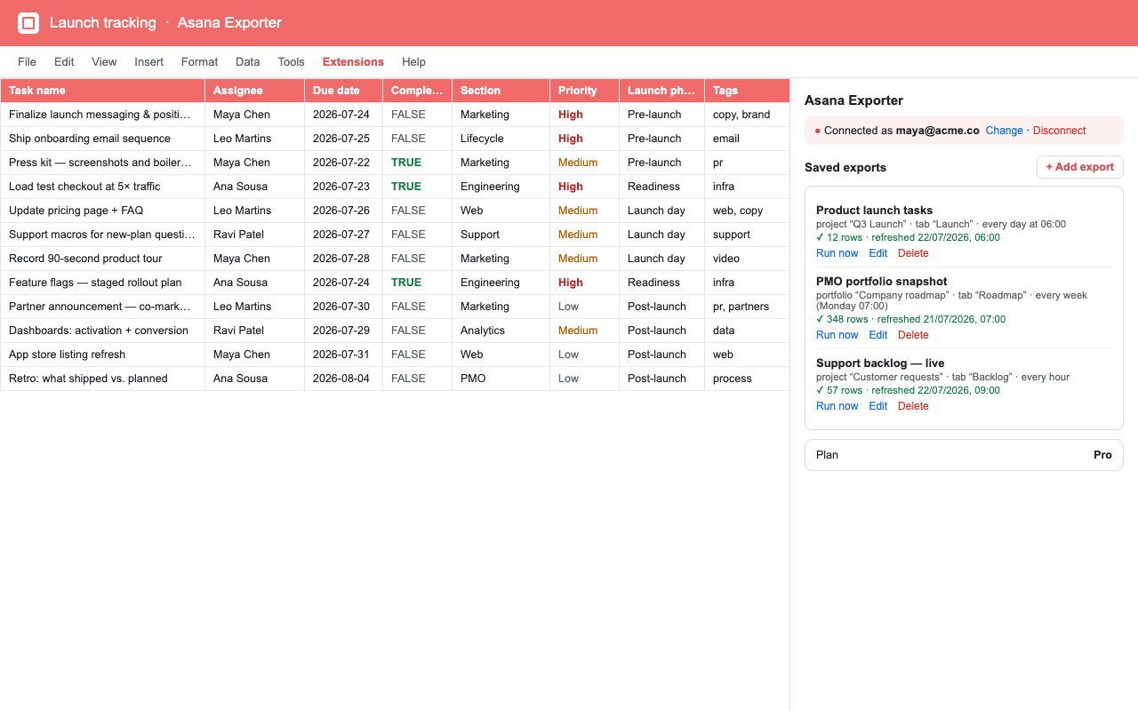Click the Plan Pro row

click(964, 455)
